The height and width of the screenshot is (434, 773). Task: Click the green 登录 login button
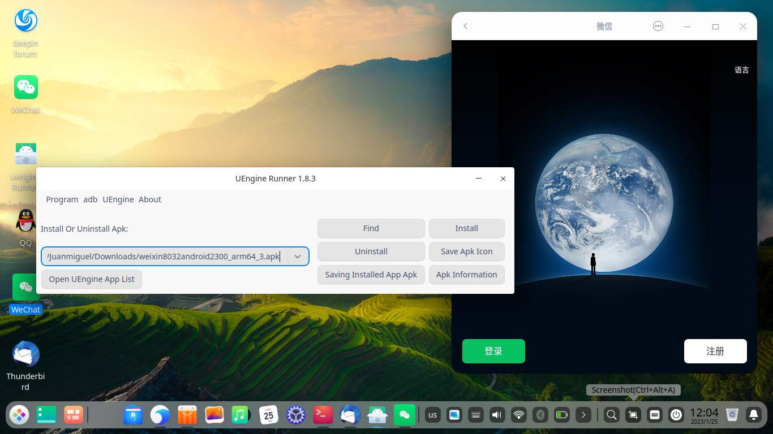493,351
